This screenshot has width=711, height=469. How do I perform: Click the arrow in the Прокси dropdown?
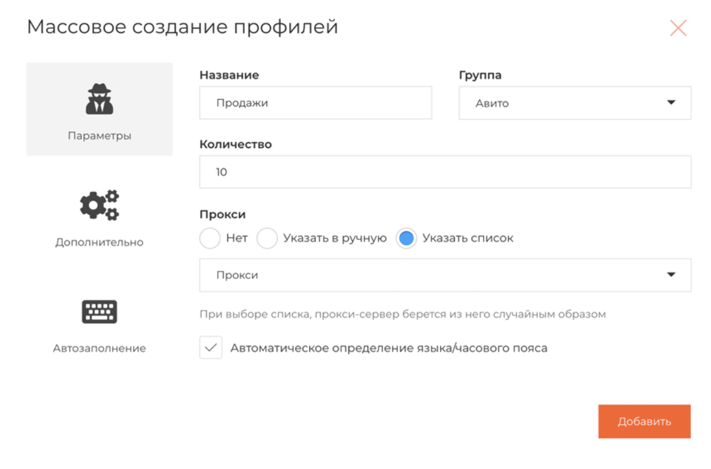(670, 275)
